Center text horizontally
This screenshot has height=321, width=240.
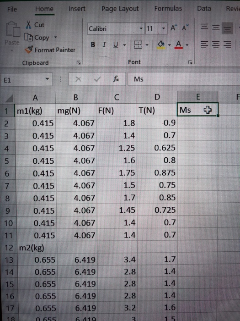216,44
